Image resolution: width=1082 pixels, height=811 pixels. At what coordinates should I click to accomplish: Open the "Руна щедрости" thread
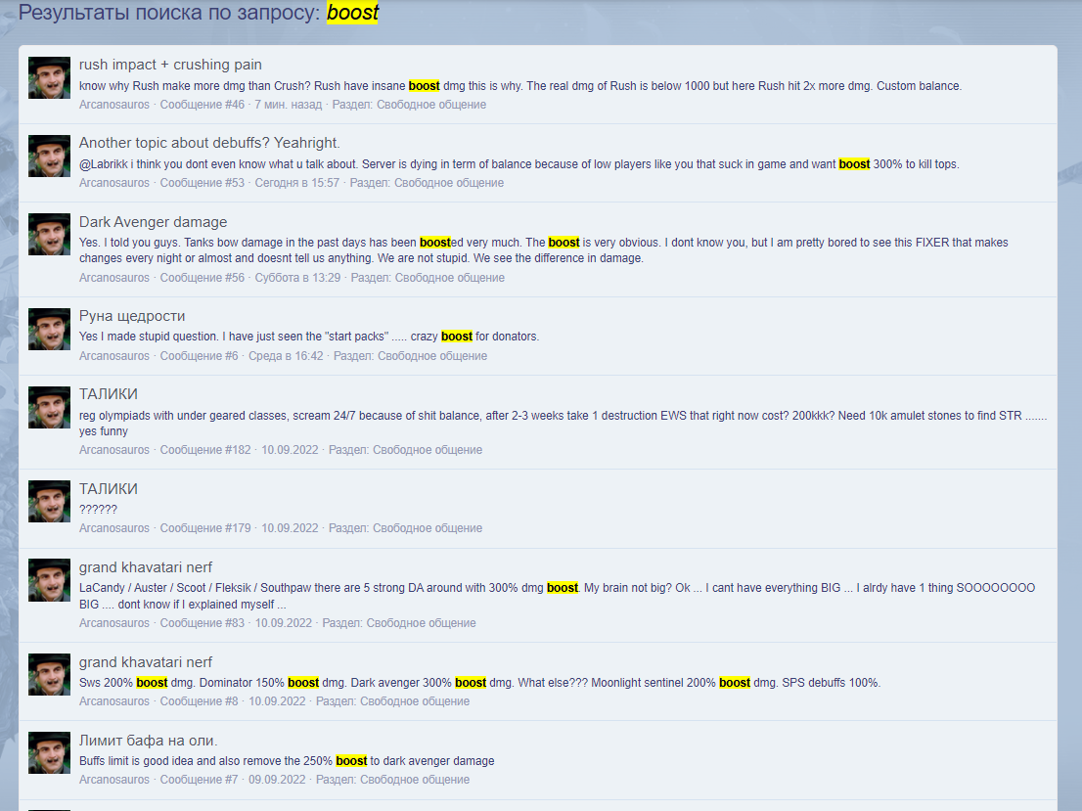click(x=132, y=315)
